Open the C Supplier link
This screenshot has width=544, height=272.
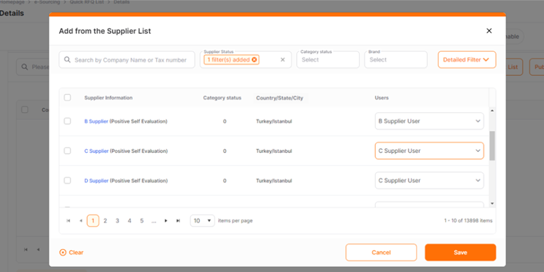(97, 151)
